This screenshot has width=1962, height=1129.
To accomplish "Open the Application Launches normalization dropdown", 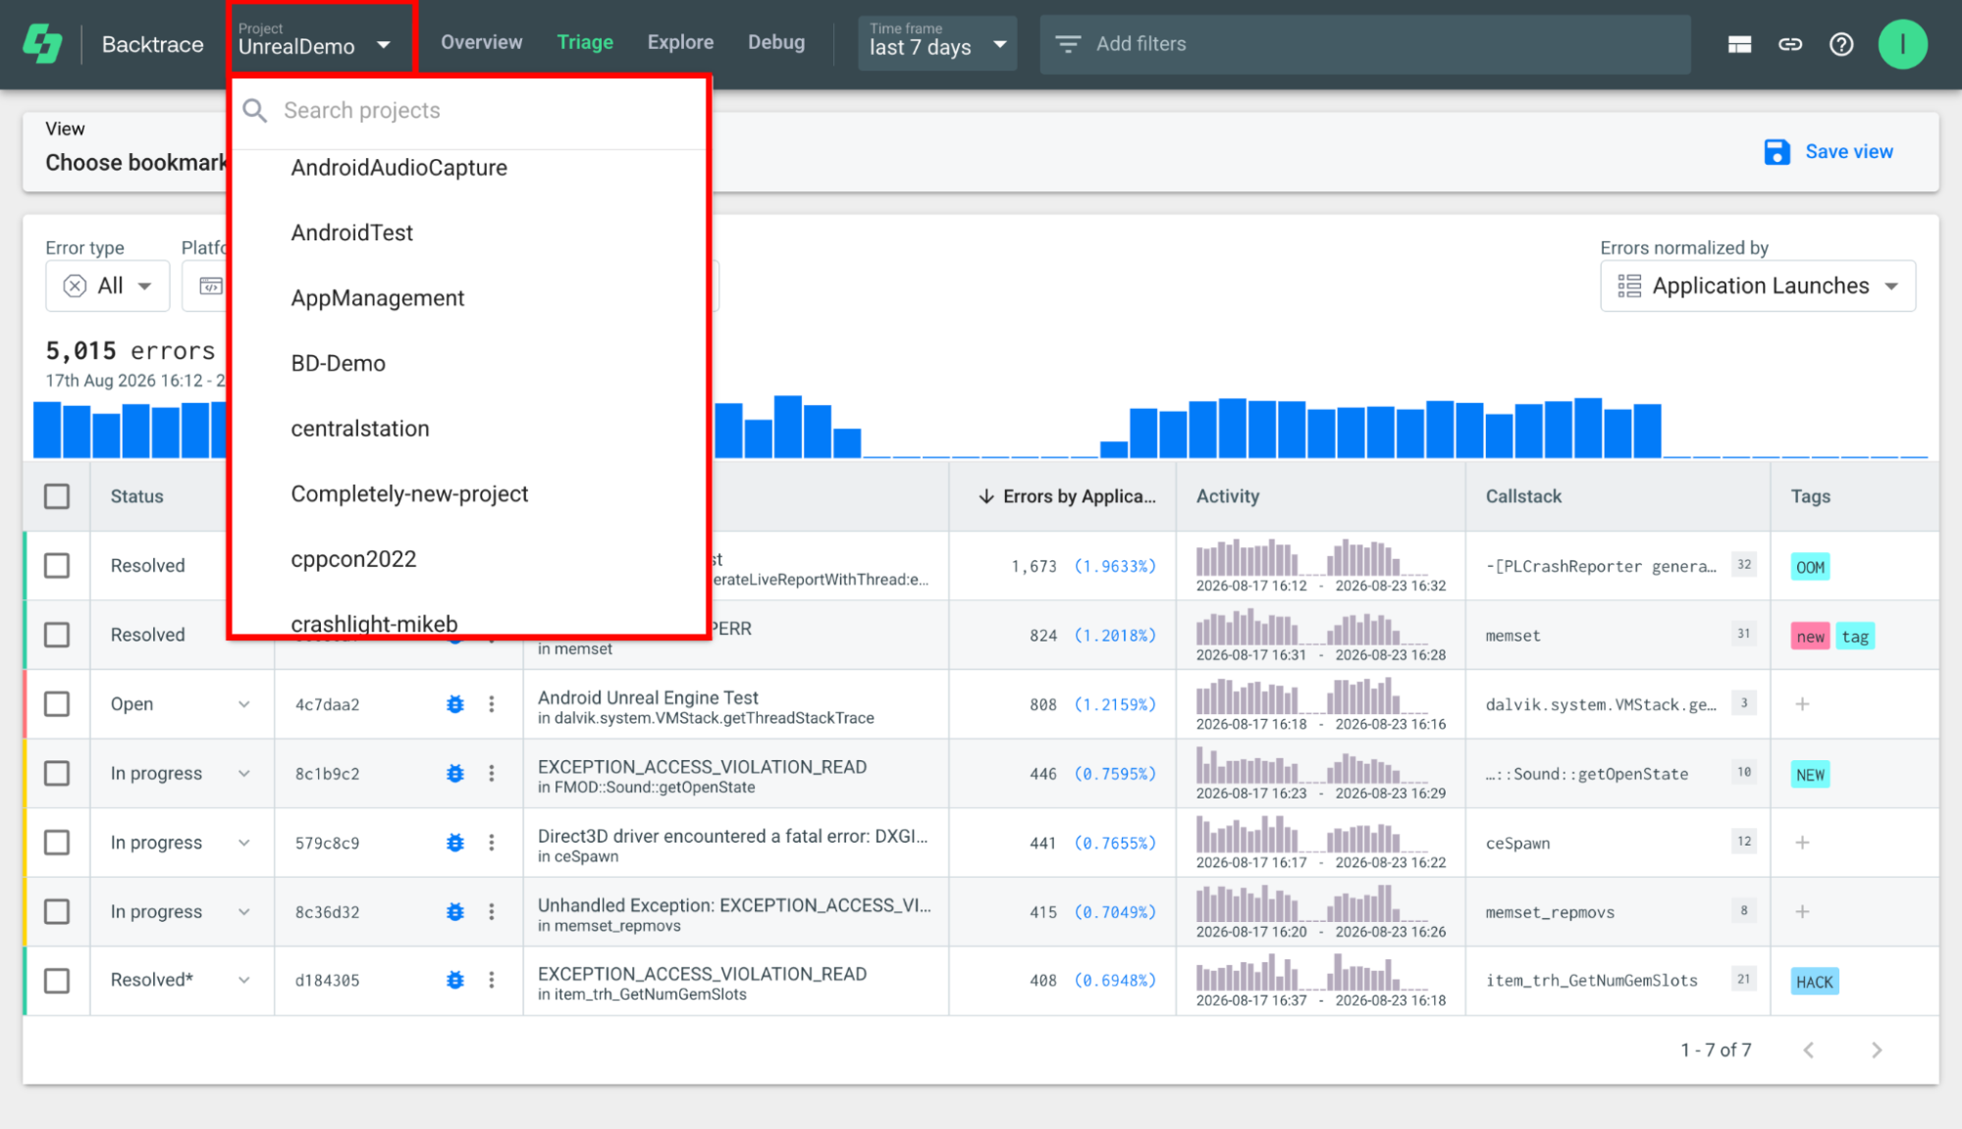I will pyautogui.click(x=1758, y=286).
